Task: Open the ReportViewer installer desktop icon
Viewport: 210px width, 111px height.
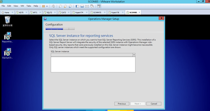Action: click(x=8, y=37)
